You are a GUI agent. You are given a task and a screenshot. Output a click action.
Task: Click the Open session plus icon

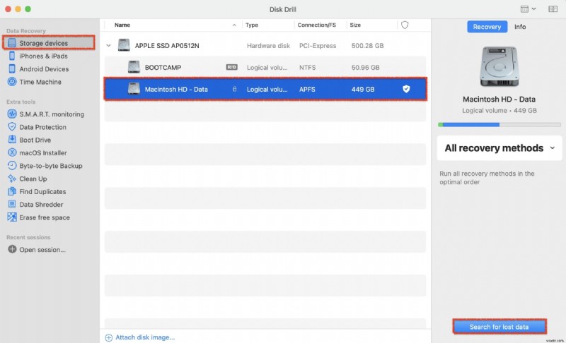pos(12,249)
